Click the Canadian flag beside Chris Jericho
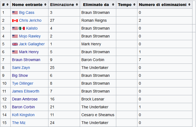Viewport: 196px width, 127px height. pyautogui.click(x=15, y=21)
